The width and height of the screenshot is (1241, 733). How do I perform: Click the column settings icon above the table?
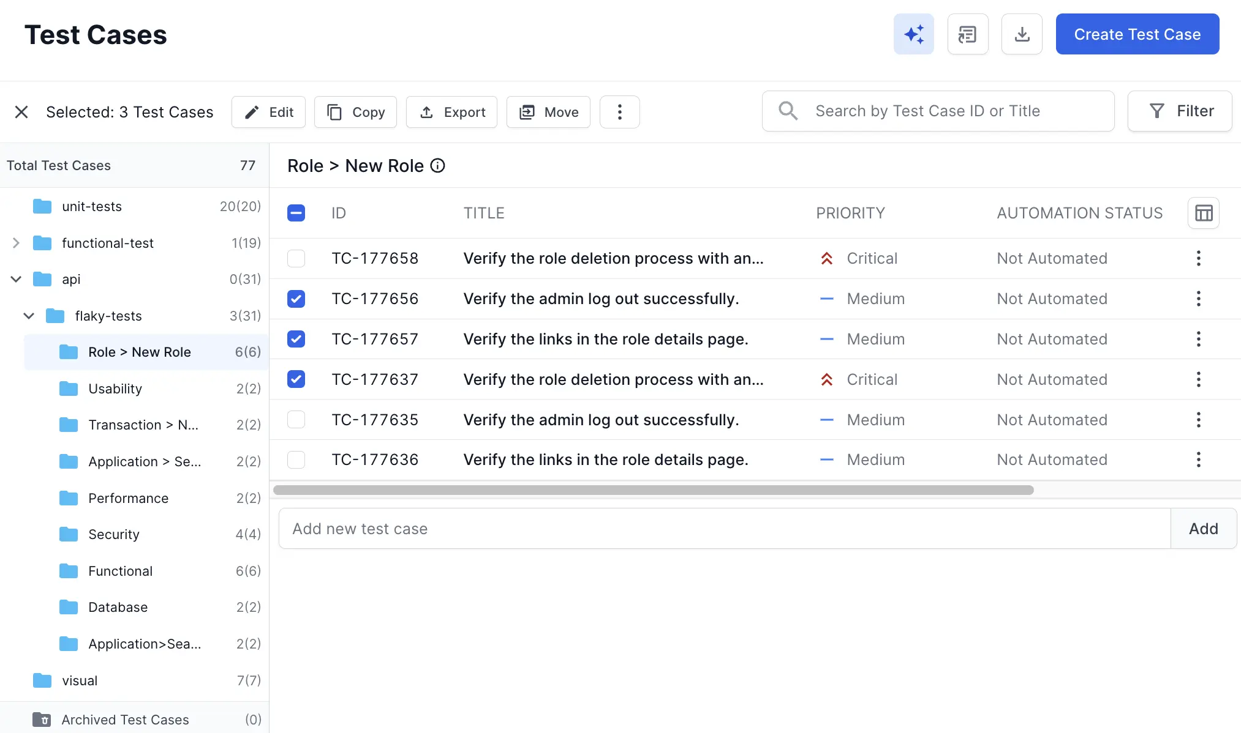point(1203,213)
